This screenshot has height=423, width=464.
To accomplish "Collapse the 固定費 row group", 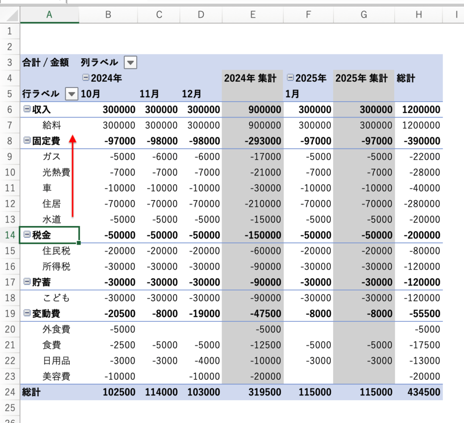I will (x=27, y=141).
